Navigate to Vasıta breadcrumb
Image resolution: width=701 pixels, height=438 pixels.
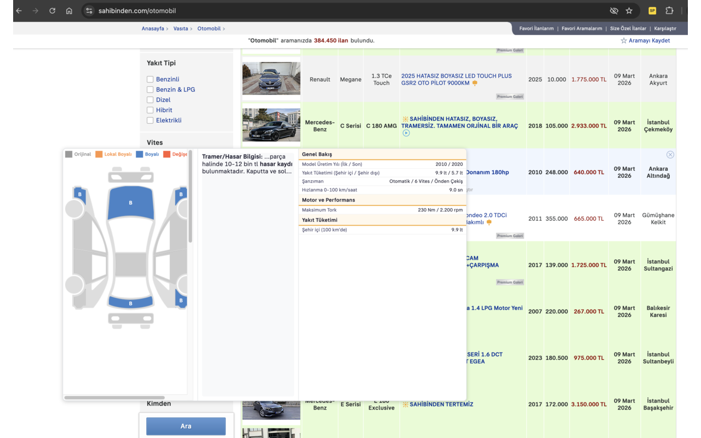(x=181, y=28)
